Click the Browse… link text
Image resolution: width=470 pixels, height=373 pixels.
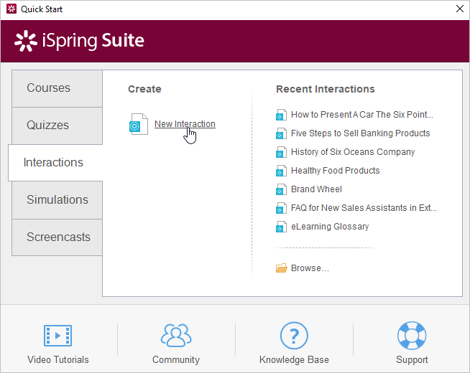click(x=310, y=268)
